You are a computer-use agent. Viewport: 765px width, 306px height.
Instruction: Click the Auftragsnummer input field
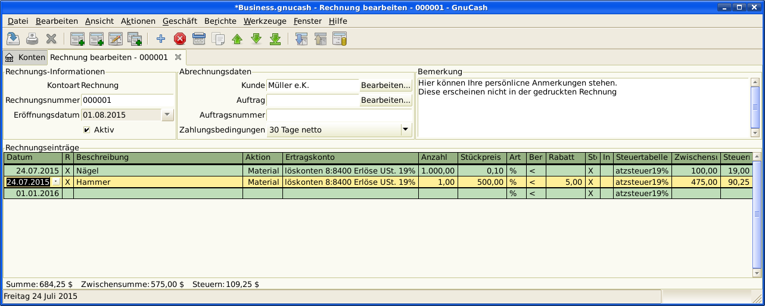click(x=339, y=115)
